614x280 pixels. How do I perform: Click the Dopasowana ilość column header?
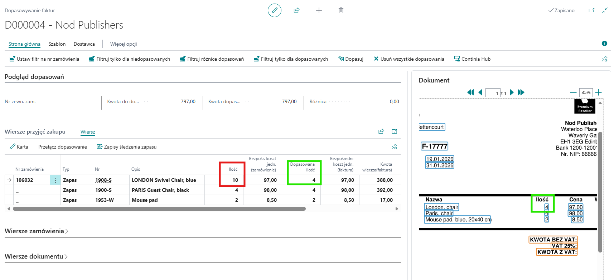coord(302,167)
